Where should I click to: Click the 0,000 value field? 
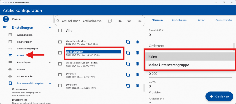point(191,74)
